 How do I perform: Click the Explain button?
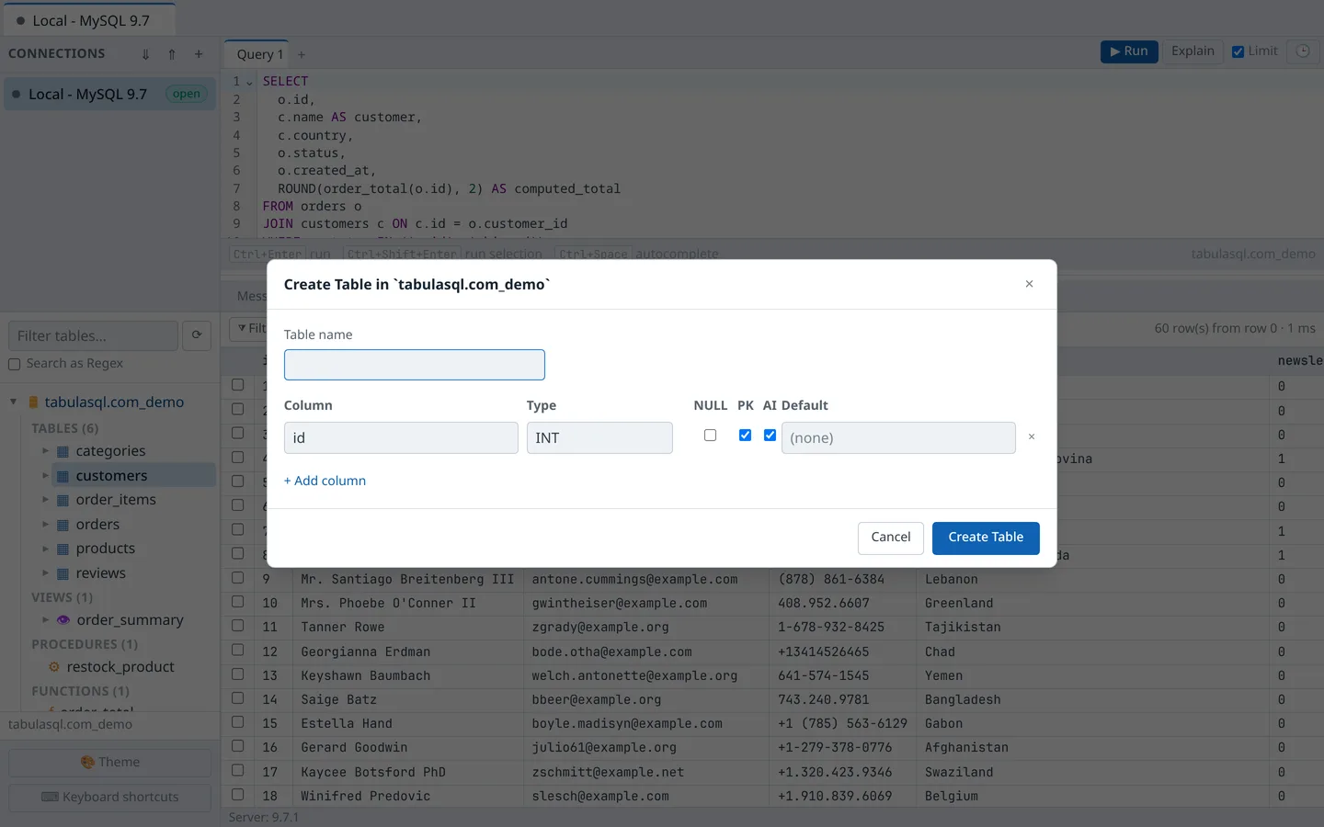pyautogui.click(x=1193, y=51)
